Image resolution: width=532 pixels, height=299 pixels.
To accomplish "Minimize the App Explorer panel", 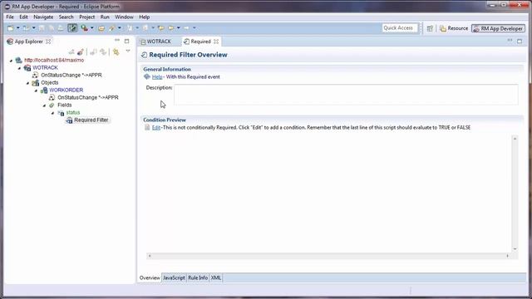I will click(117, 41).
